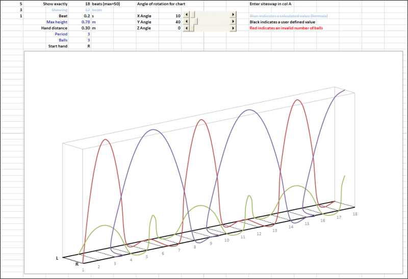The image size is (408, 279).
Task: Select siteswap cell containing 3 in column A
Action: point(12,10)
